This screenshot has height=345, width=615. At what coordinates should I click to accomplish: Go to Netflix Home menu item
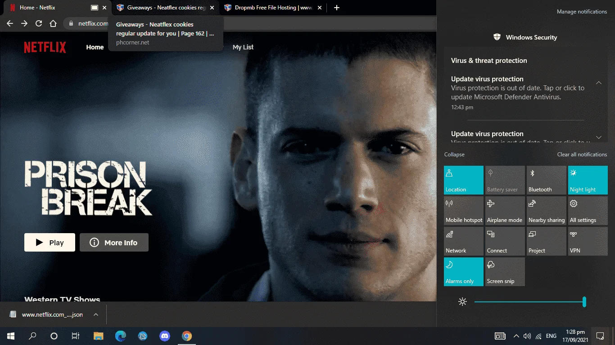point(95,47)
